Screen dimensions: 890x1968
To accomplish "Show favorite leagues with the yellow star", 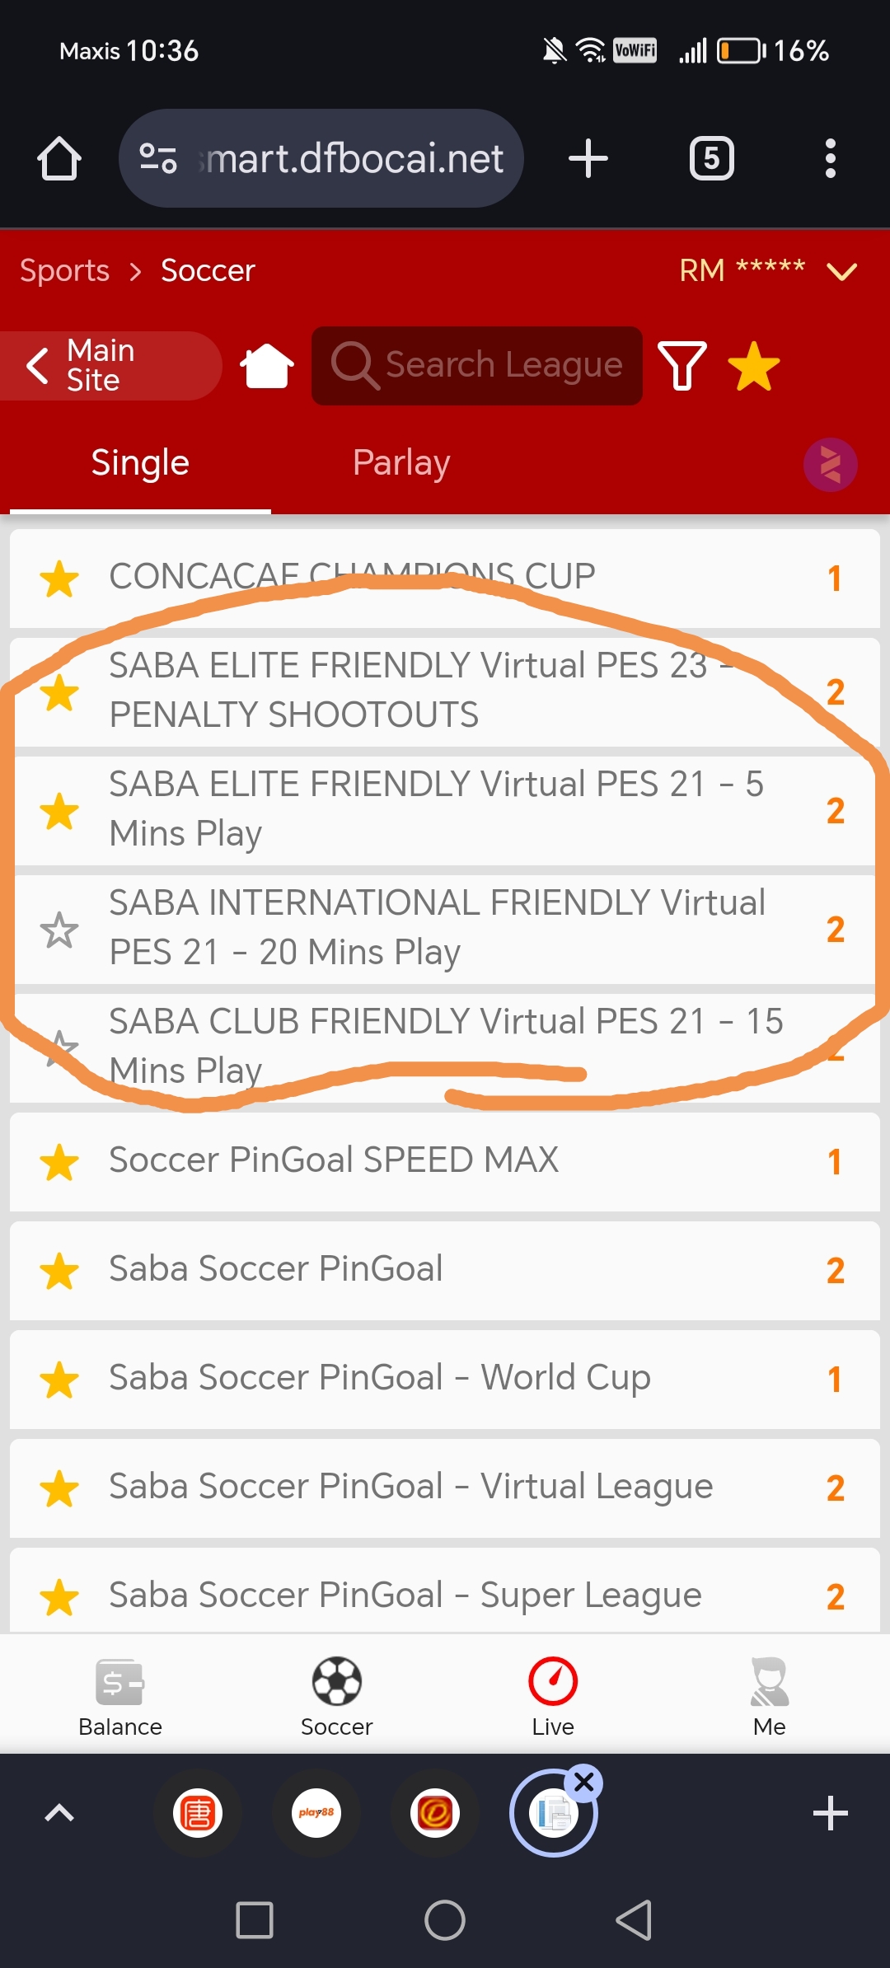I will click(754, 366).
